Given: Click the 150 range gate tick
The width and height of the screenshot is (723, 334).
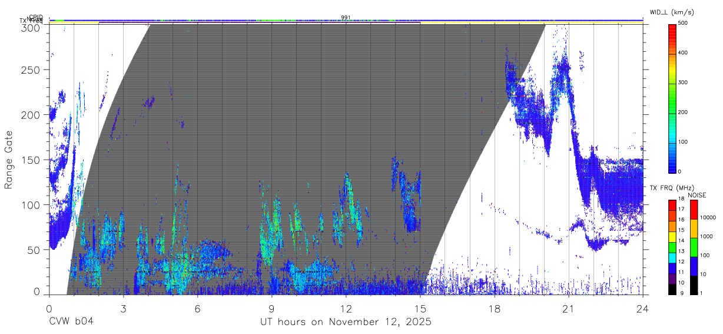Looking at the screenshot, I should (x=30, y=160).
